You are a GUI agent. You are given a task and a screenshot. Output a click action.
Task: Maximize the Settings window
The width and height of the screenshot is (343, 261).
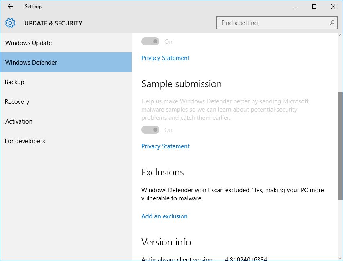click(314, 7)
